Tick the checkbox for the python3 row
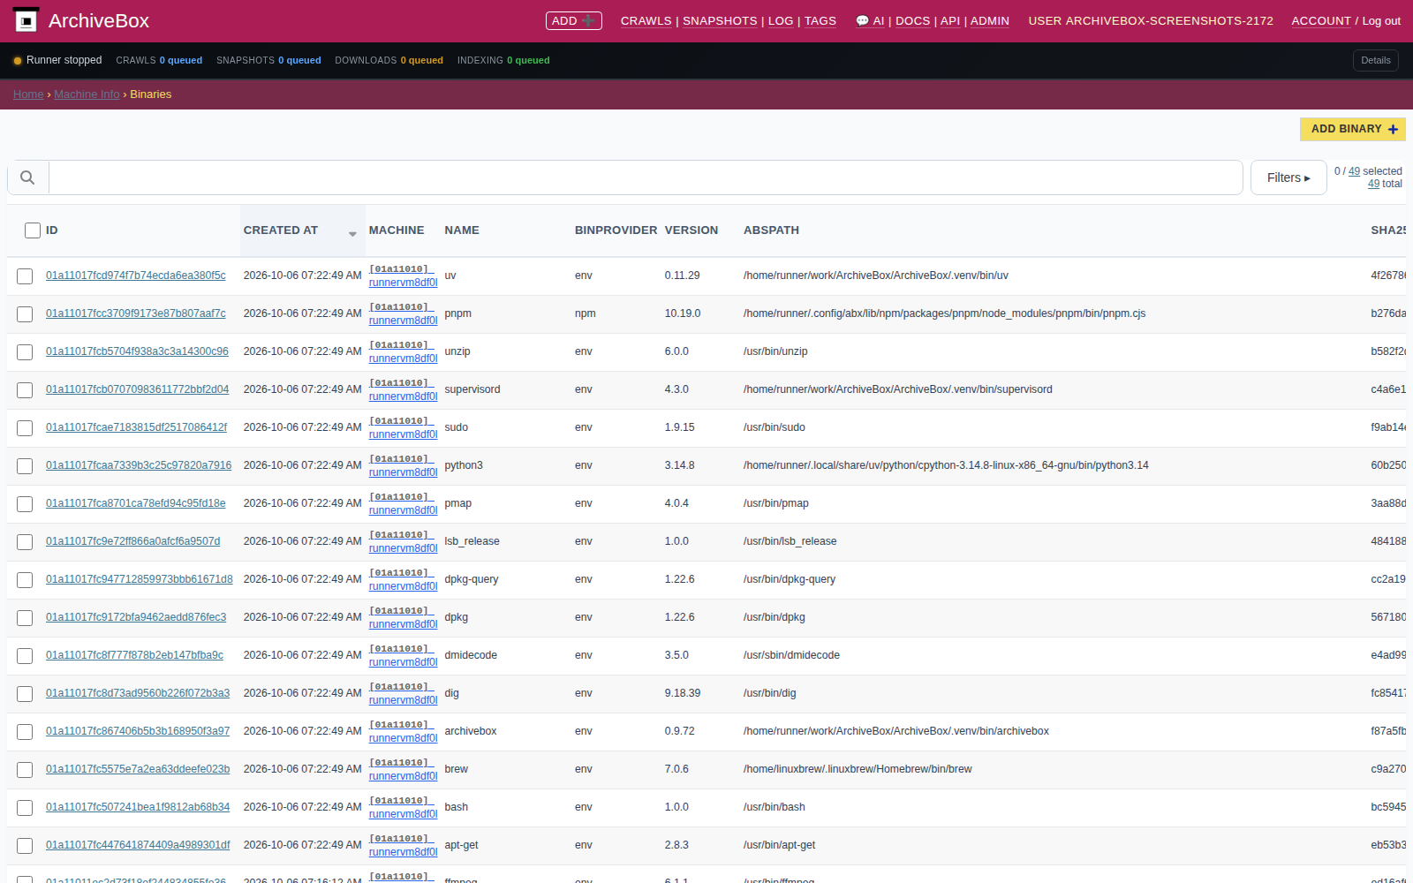 [25, 466]
